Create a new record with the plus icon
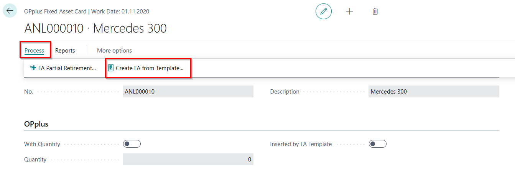This screenshot has width=515, height=186. pyautogui.click(x=349, y=12)
